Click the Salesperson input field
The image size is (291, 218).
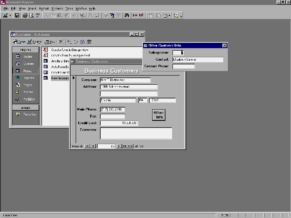(178, 53)
